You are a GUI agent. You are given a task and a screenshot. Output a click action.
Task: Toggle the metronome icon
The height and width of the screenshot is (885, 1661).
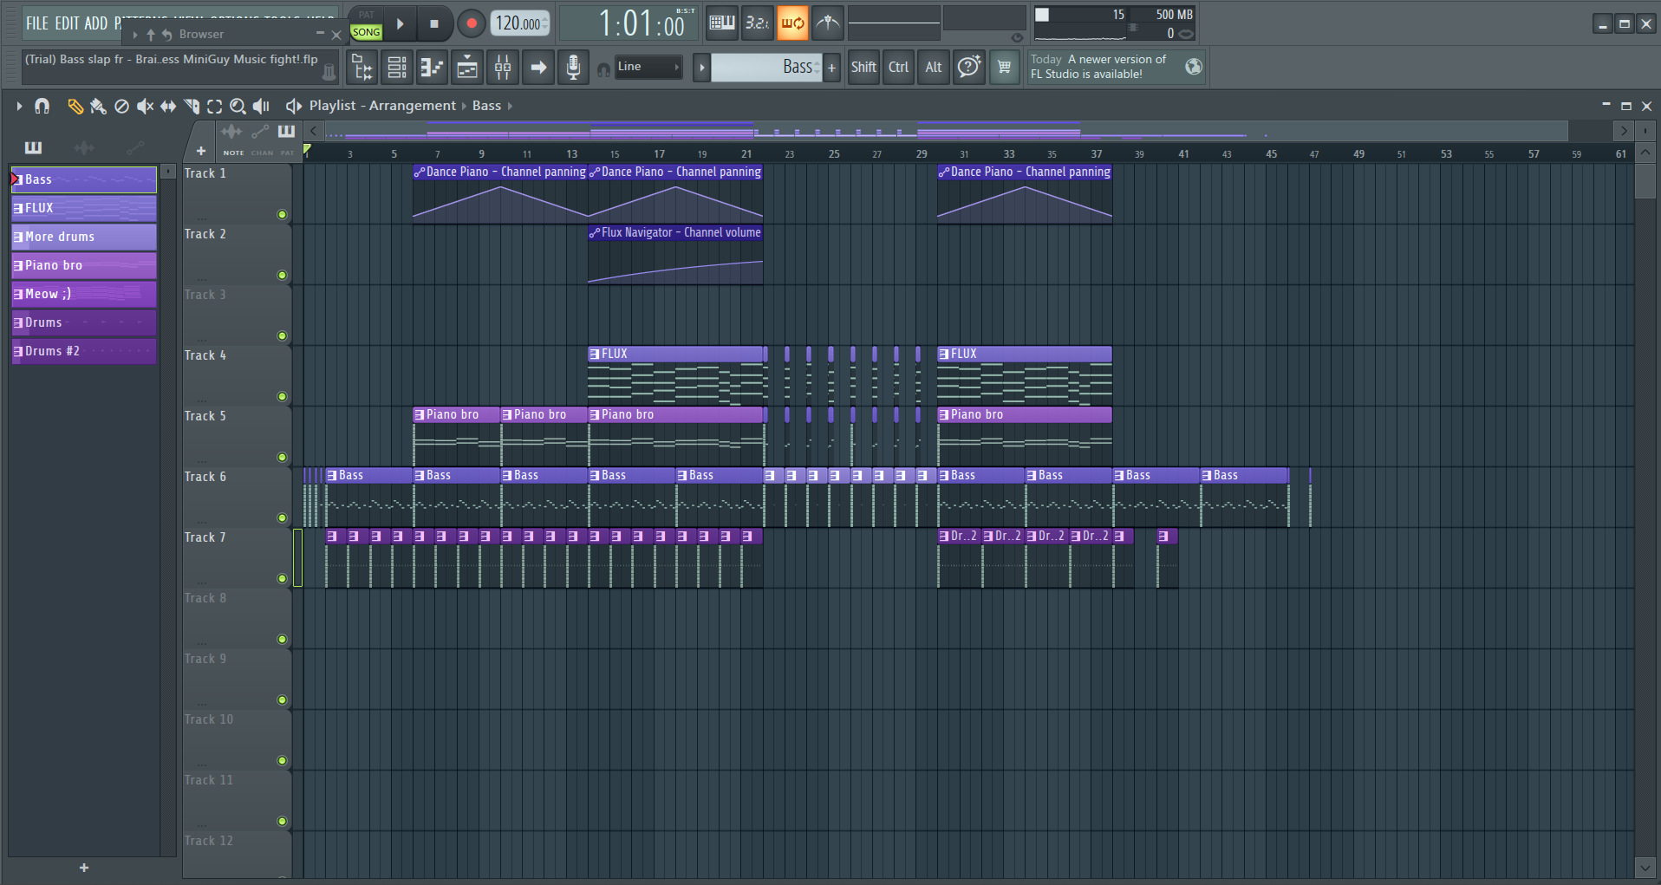(828, 23)
